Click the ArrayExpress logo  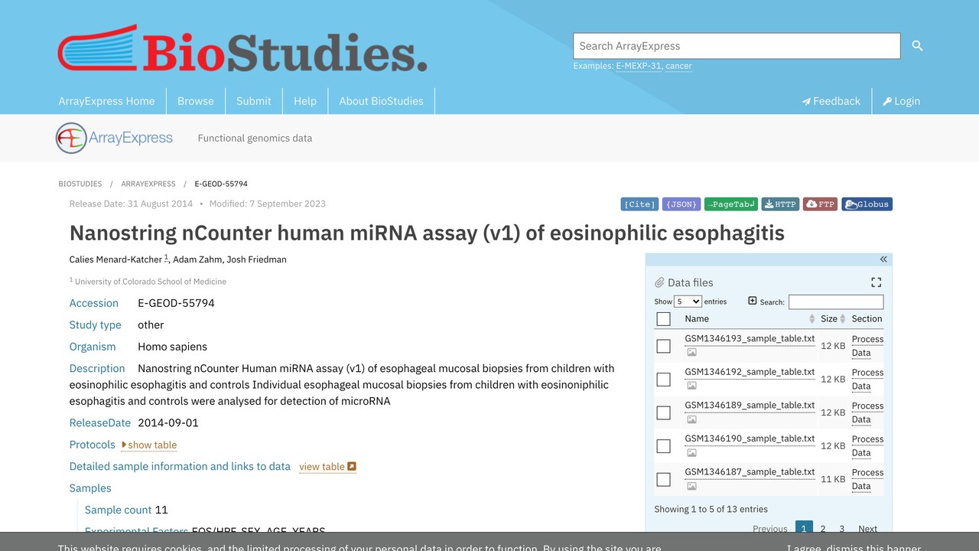114,138
